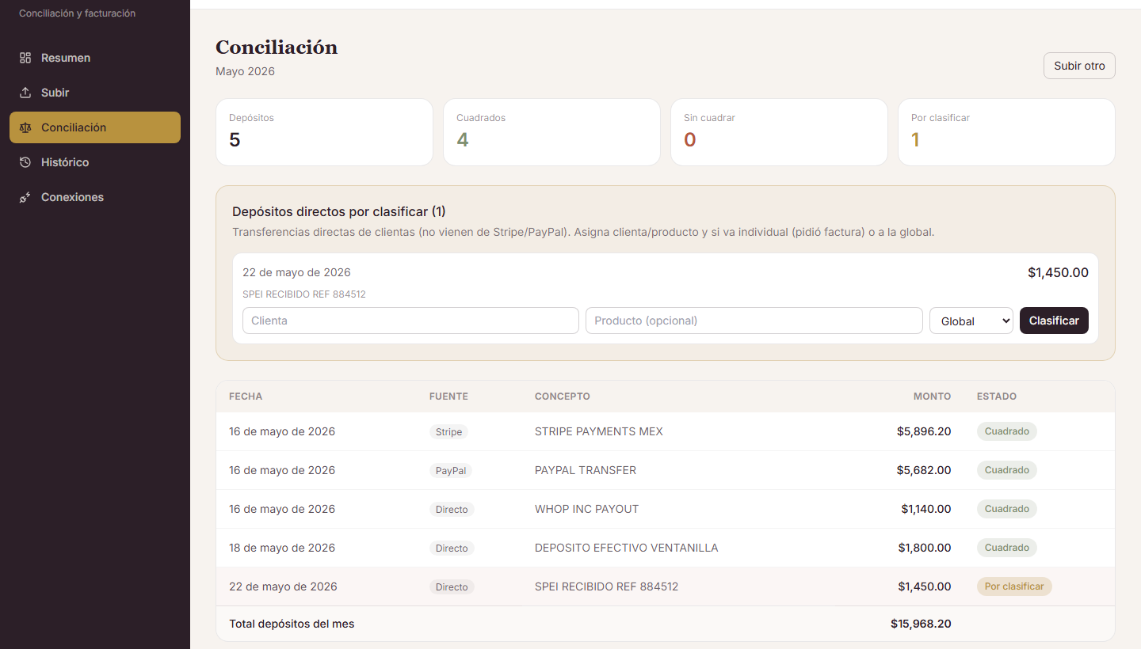Open the Conexiones menu item
Viewport: 1141px width, 649px height.
pyautogui.click(x=95, y=197)
